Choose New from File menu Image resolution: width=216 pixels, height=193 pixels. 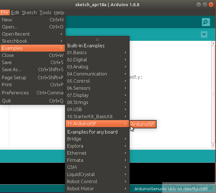(x=33, y=20)
